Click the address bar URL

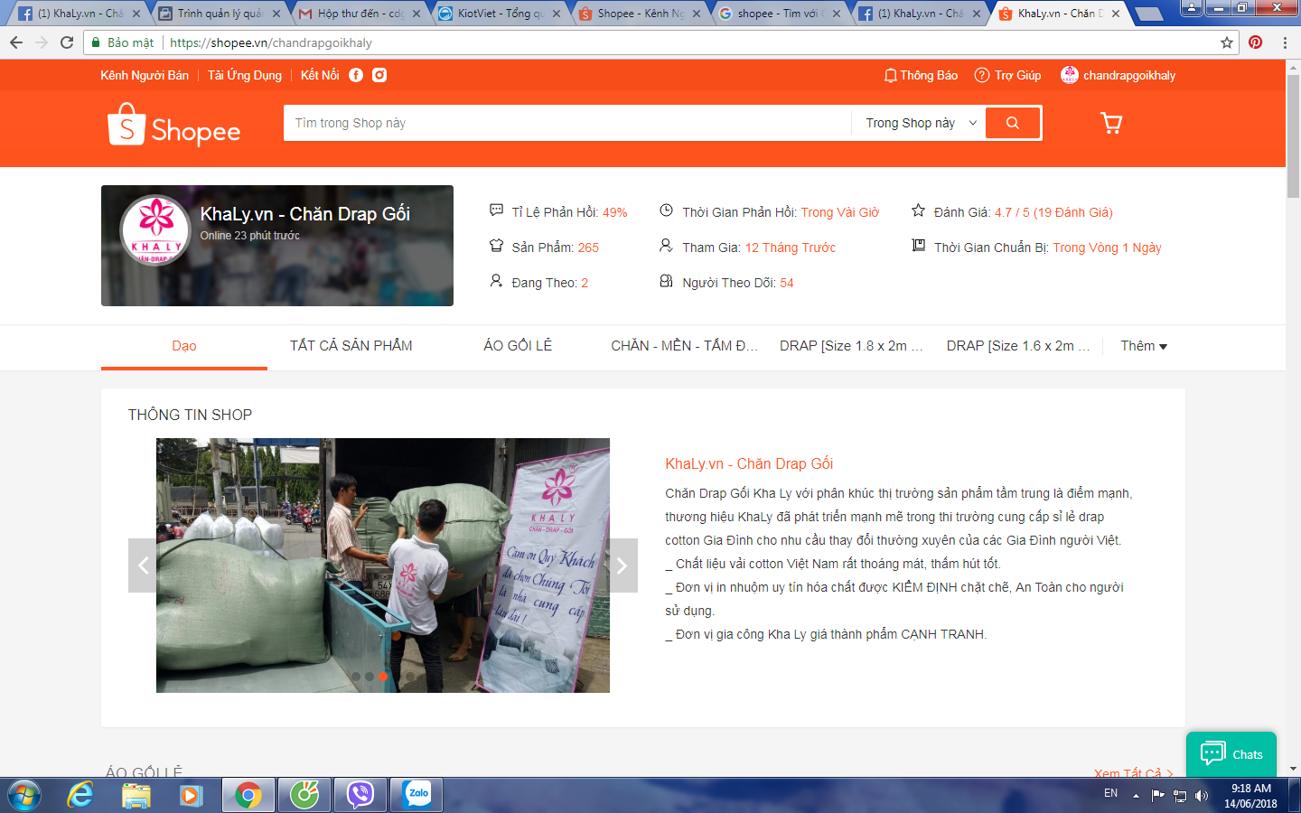271,42
